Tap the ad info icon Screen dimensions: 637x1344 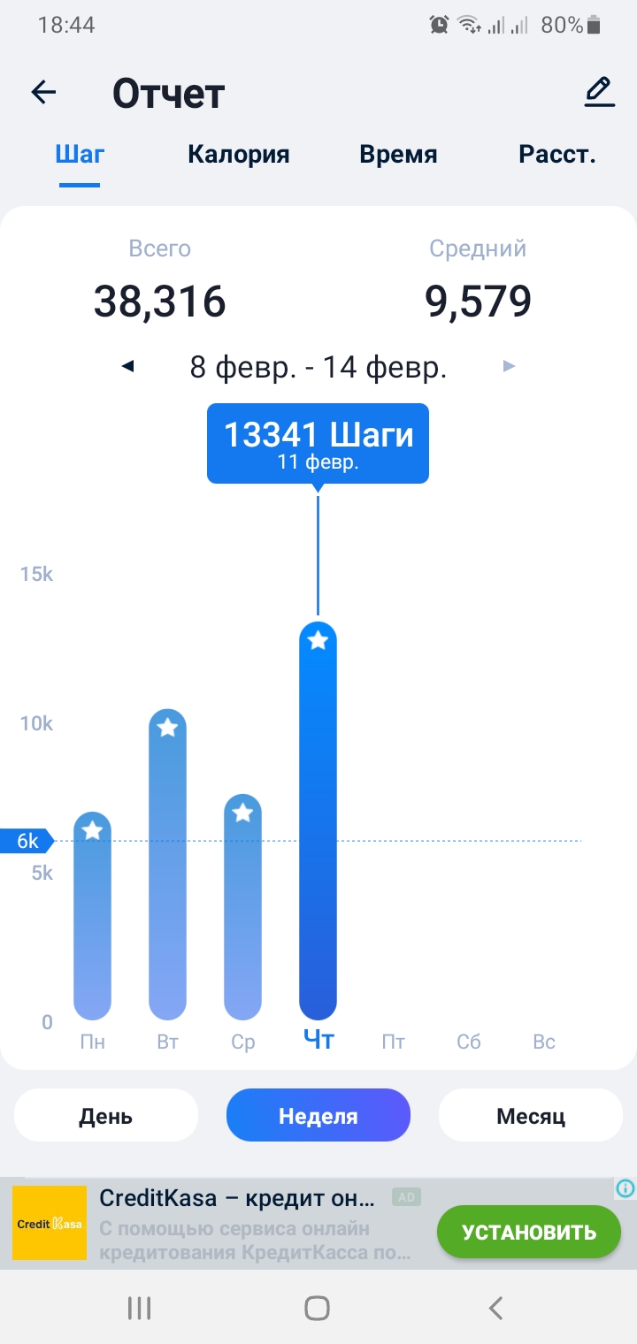[x=625, y=1187]
